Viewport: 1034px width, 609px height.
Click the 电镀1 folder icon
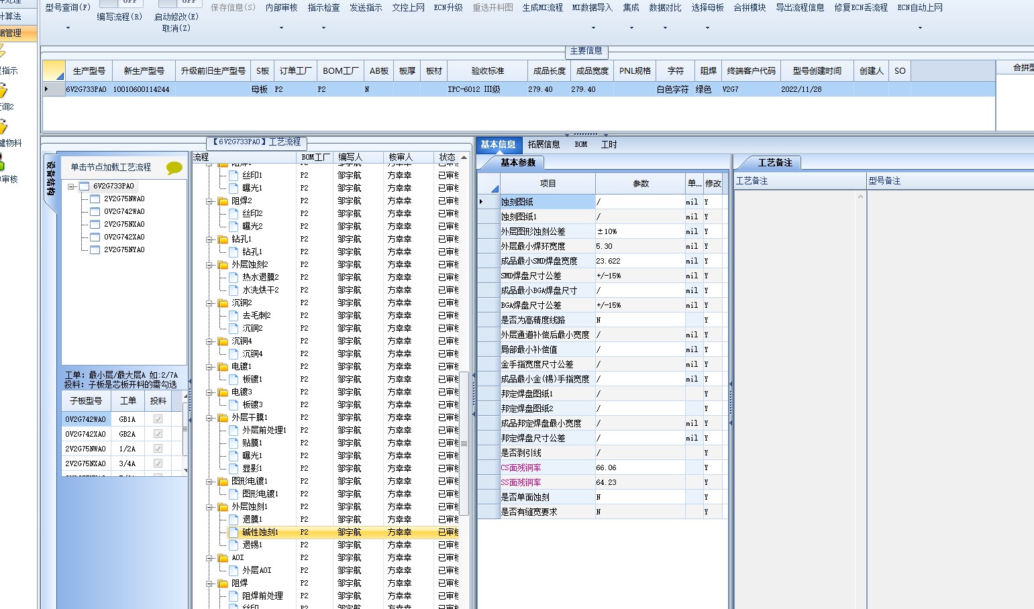pos(223,366)
